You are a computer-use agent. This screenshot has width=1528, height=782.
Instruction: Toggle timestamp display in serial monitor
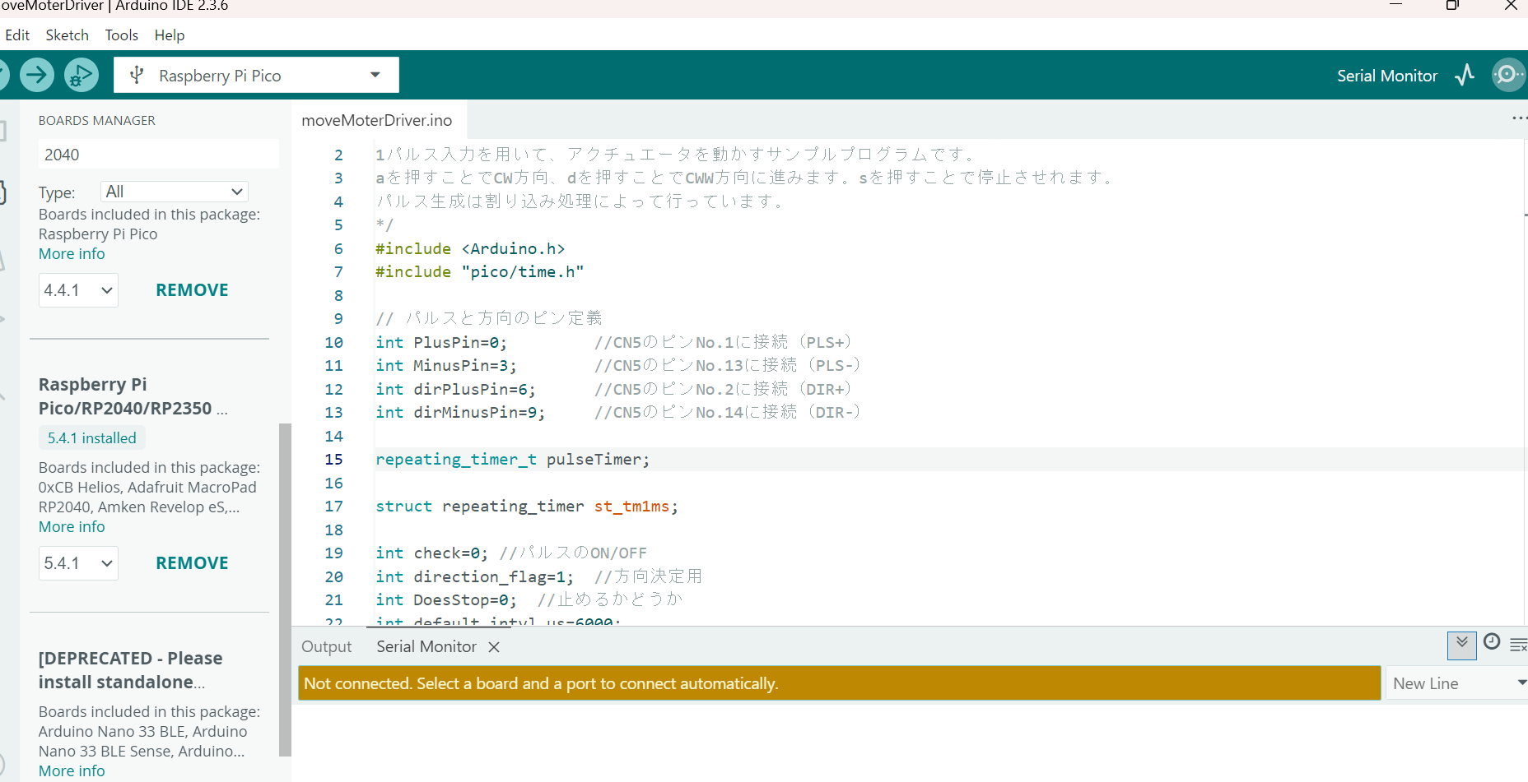1491,642
